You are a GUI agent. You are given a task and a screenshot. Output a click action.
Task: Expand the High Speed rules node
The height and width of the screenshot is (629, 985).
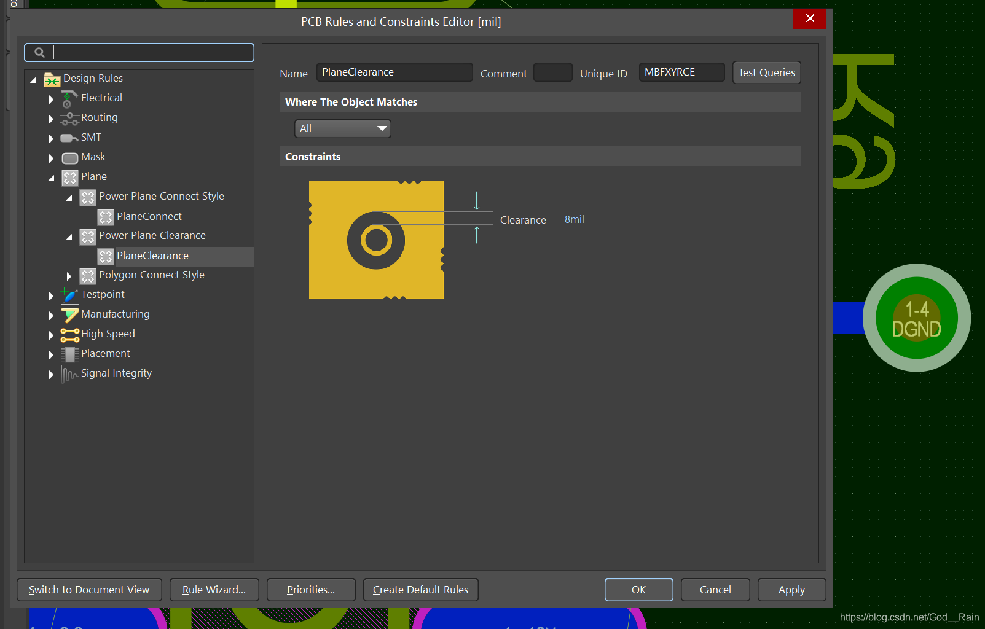(x=51, y=335)
